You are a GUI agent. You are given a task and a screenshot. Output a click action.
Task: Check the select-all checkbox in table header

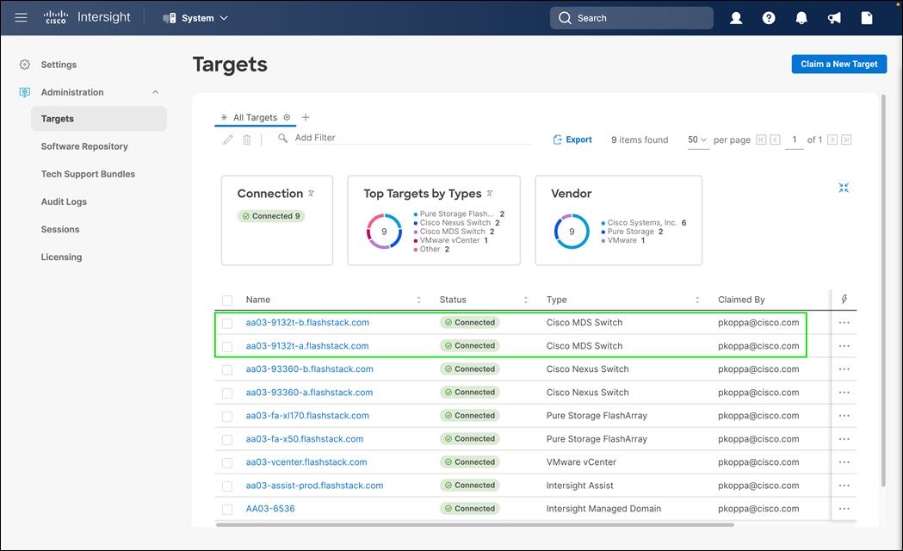point(226,300)
